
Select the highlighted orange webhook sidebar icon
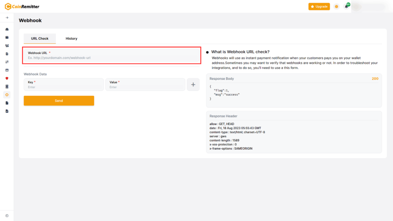tap(7, 94)
